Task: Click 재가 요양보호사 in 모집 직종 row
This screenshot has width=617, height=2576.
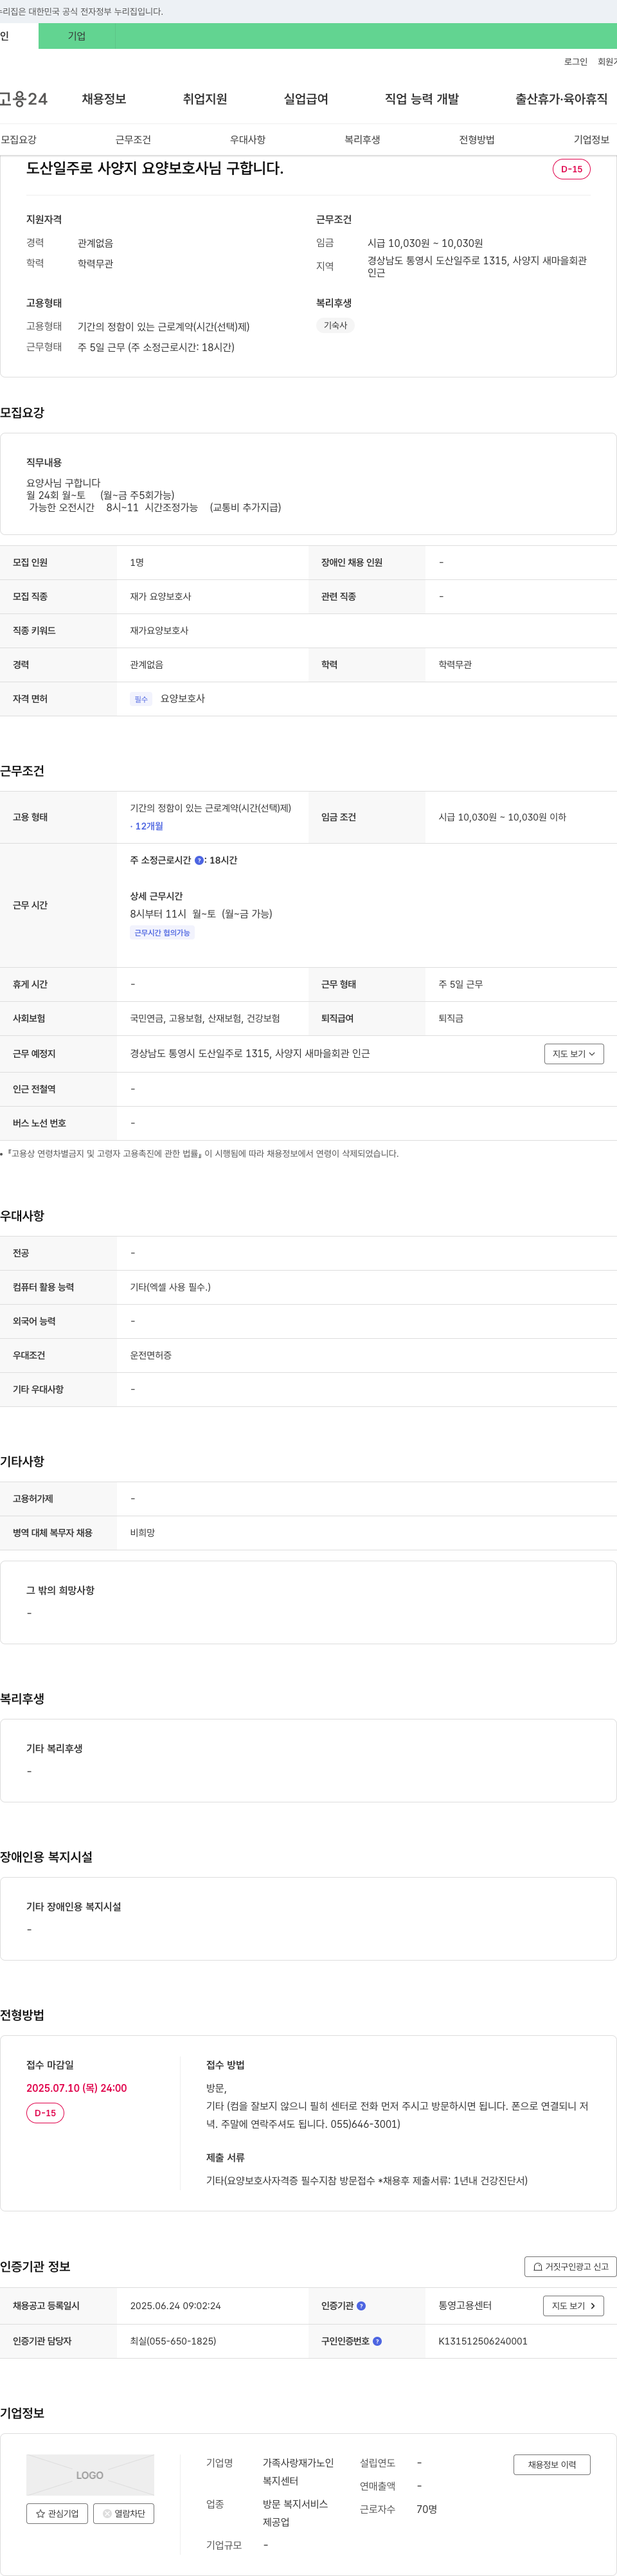Action: click(x=160, y=597)
